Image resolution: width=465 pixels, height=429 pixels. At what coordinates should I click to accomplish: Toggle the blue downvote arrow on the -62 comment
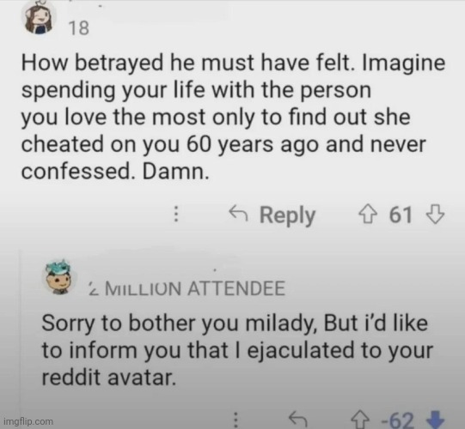point(435,420)
